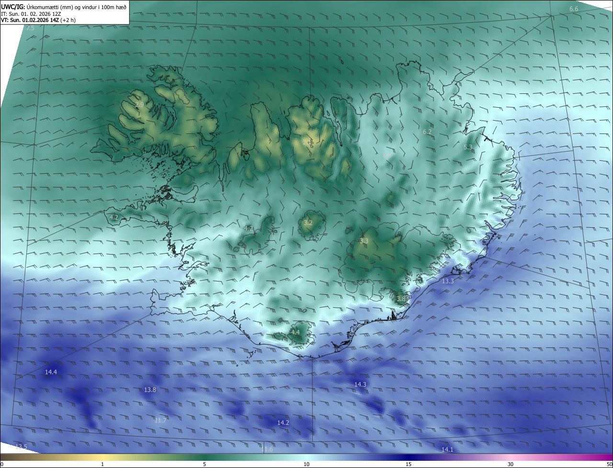Click the colorbar tick labeled 0

pos(2,464)
